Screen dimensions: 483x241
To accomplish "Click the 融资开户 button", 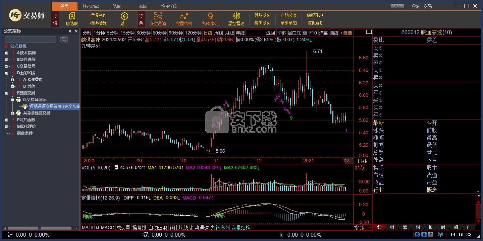I will pos(315,15).
